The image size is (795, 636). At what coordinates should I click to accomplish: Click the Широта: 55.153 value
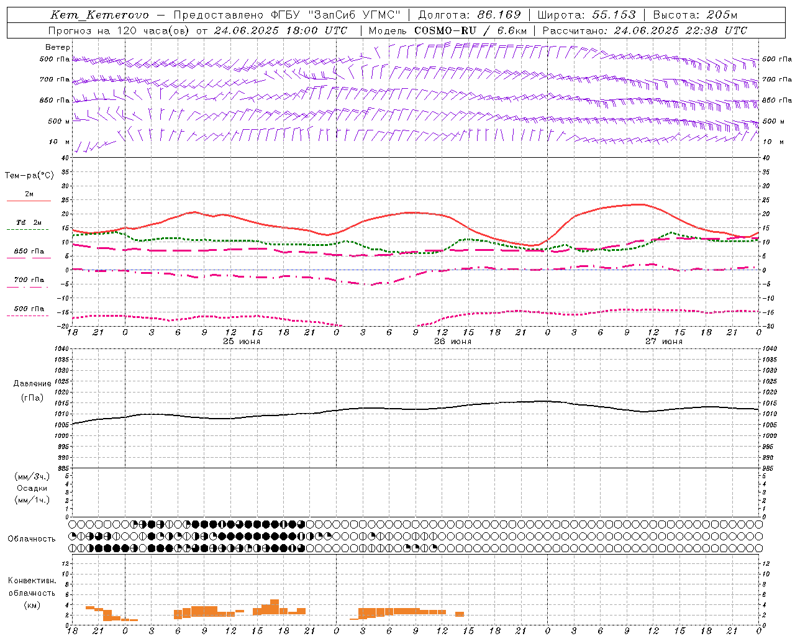coord(586,15)
